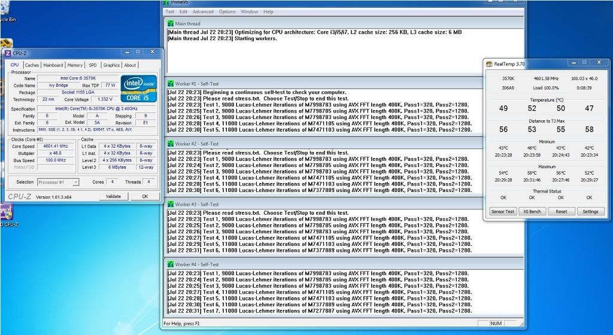
Task: Open RealTemp Settings
Action: [x=590, y=211]
